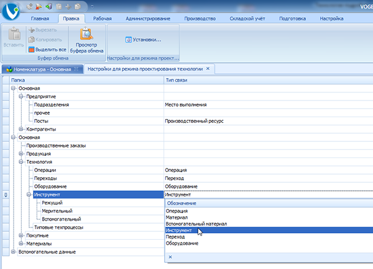373x269 pixels.
Task: Select the Типовые техпроцессы tree item
Action: (x=58, y=227)
